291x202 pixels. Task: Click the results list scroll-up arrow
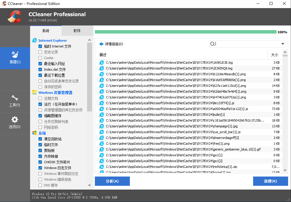(x=285, y=52)
